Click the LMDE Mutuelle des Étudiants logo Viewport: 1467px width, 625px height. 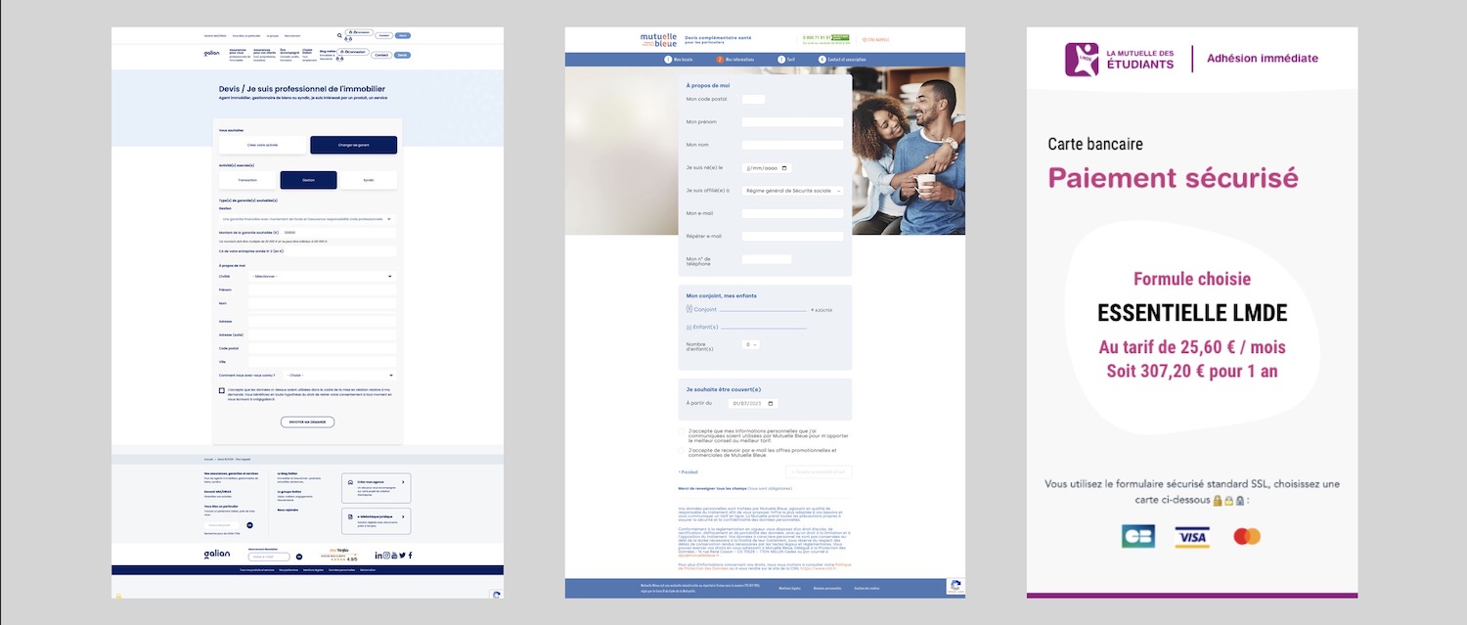tap(1123, 59)
